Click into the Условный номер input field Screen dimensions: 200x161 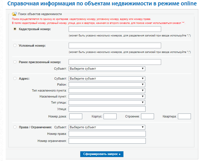tap(115, 46)
